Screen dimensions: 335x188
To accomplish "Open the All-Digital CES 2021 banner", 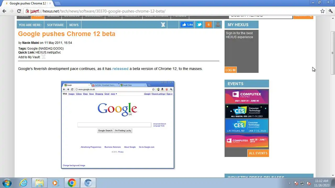I will point(247,111).
